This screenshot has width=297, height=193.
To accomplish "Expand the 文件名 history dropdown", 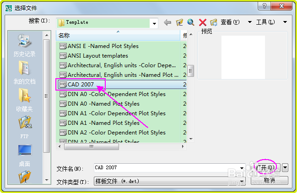I will click(x=242, y=168).
